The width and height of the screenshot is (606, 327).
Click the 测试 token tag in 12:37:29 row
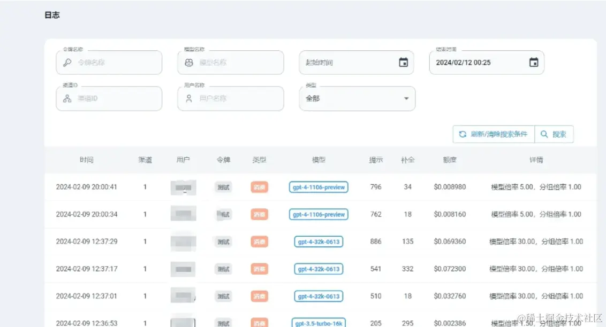tap(223, 242)
